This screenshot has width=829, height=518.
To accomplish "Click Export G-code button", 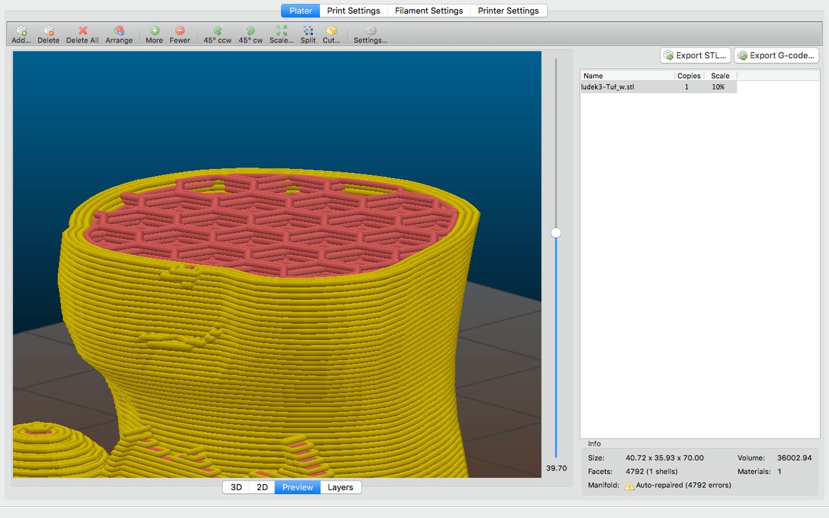I will tap(776, 56).
